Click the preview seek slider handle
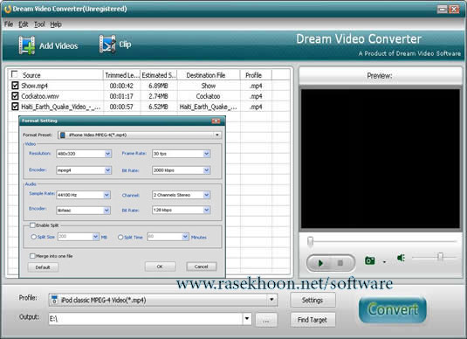 coord(311,241)
